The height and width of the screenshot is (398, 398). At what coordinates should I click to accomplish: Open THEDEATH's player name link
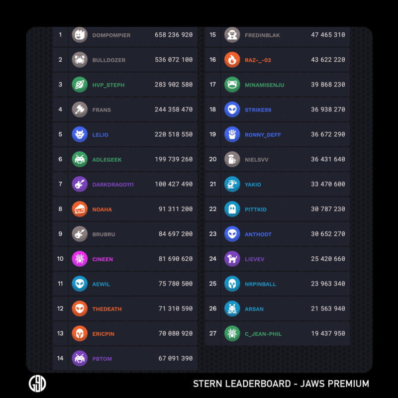click(x=107, y=309)
